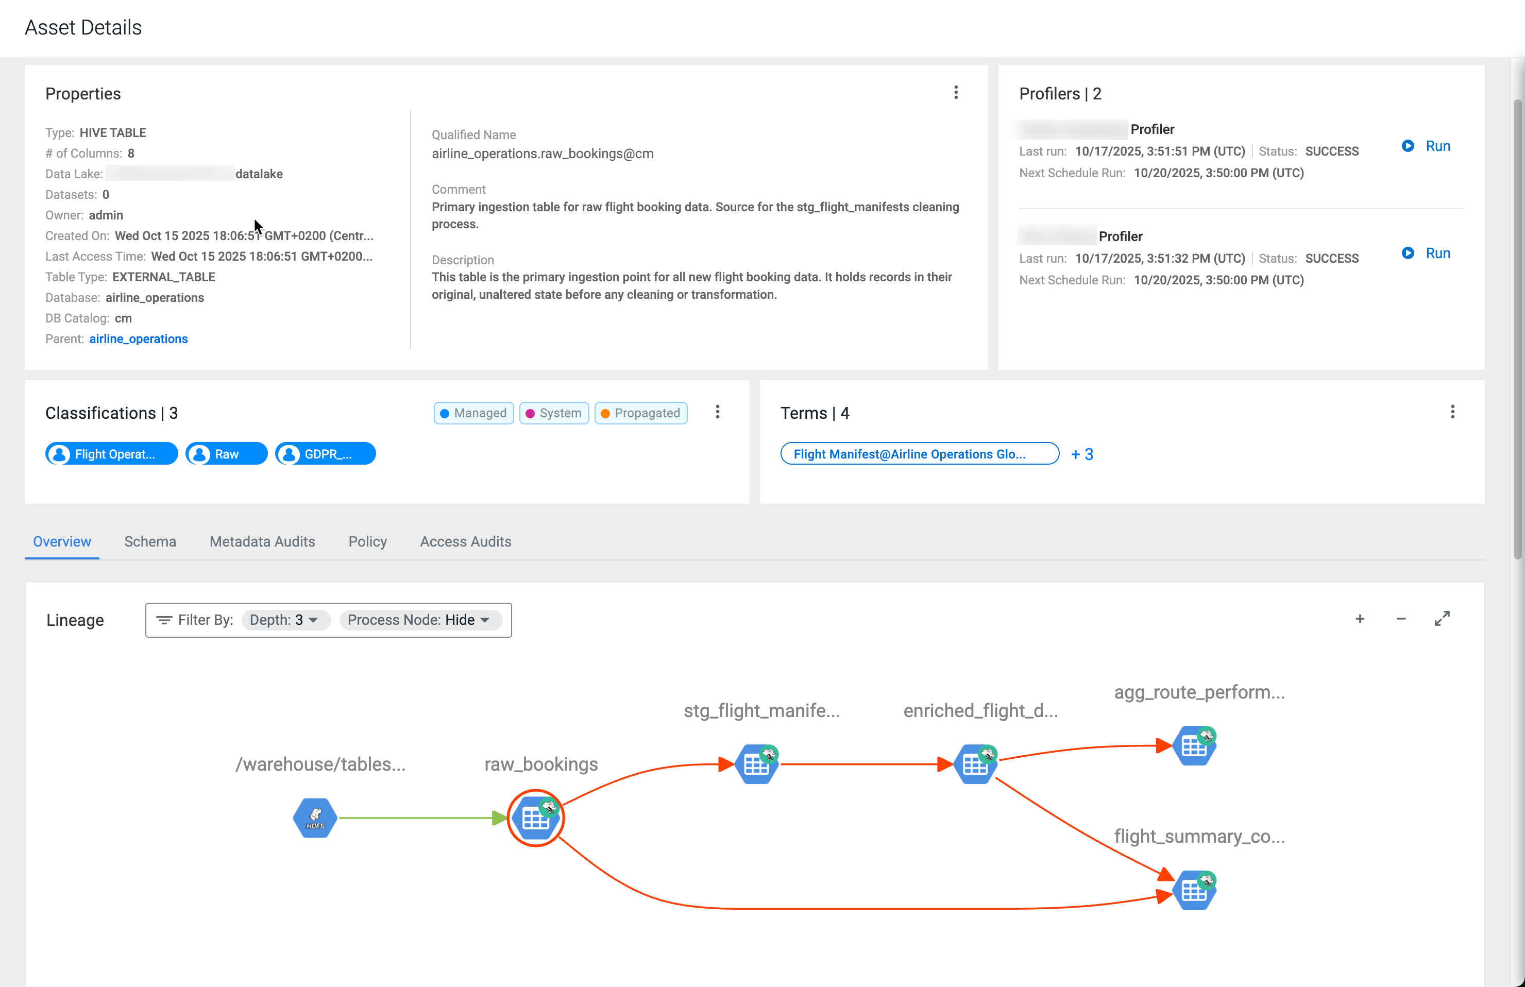Select the raw_bookings table node

tap(535, 818)
